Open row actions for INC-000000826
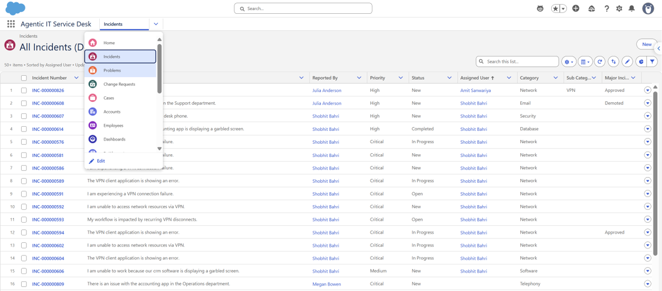The width and height of the screenshot is (662, 291). 648,90
